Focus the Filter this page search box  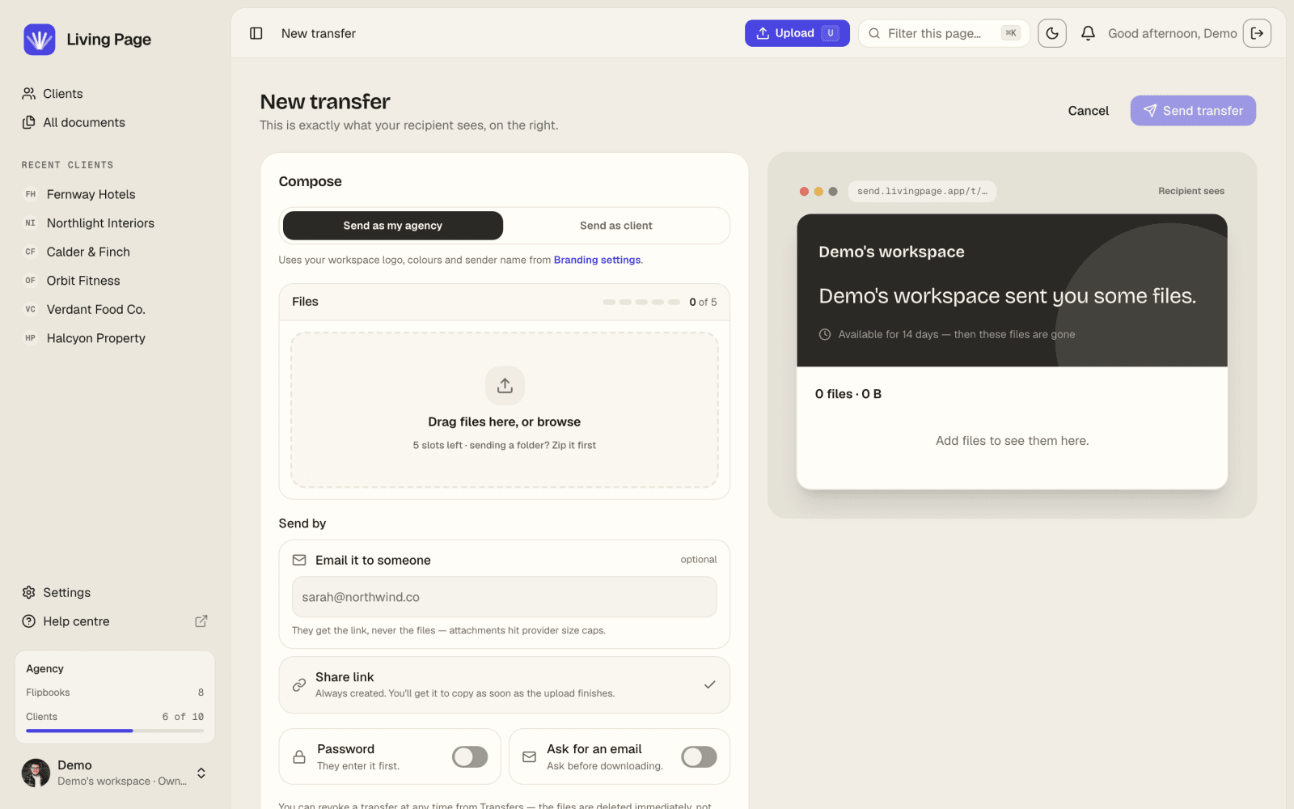(x=944, y=33)
